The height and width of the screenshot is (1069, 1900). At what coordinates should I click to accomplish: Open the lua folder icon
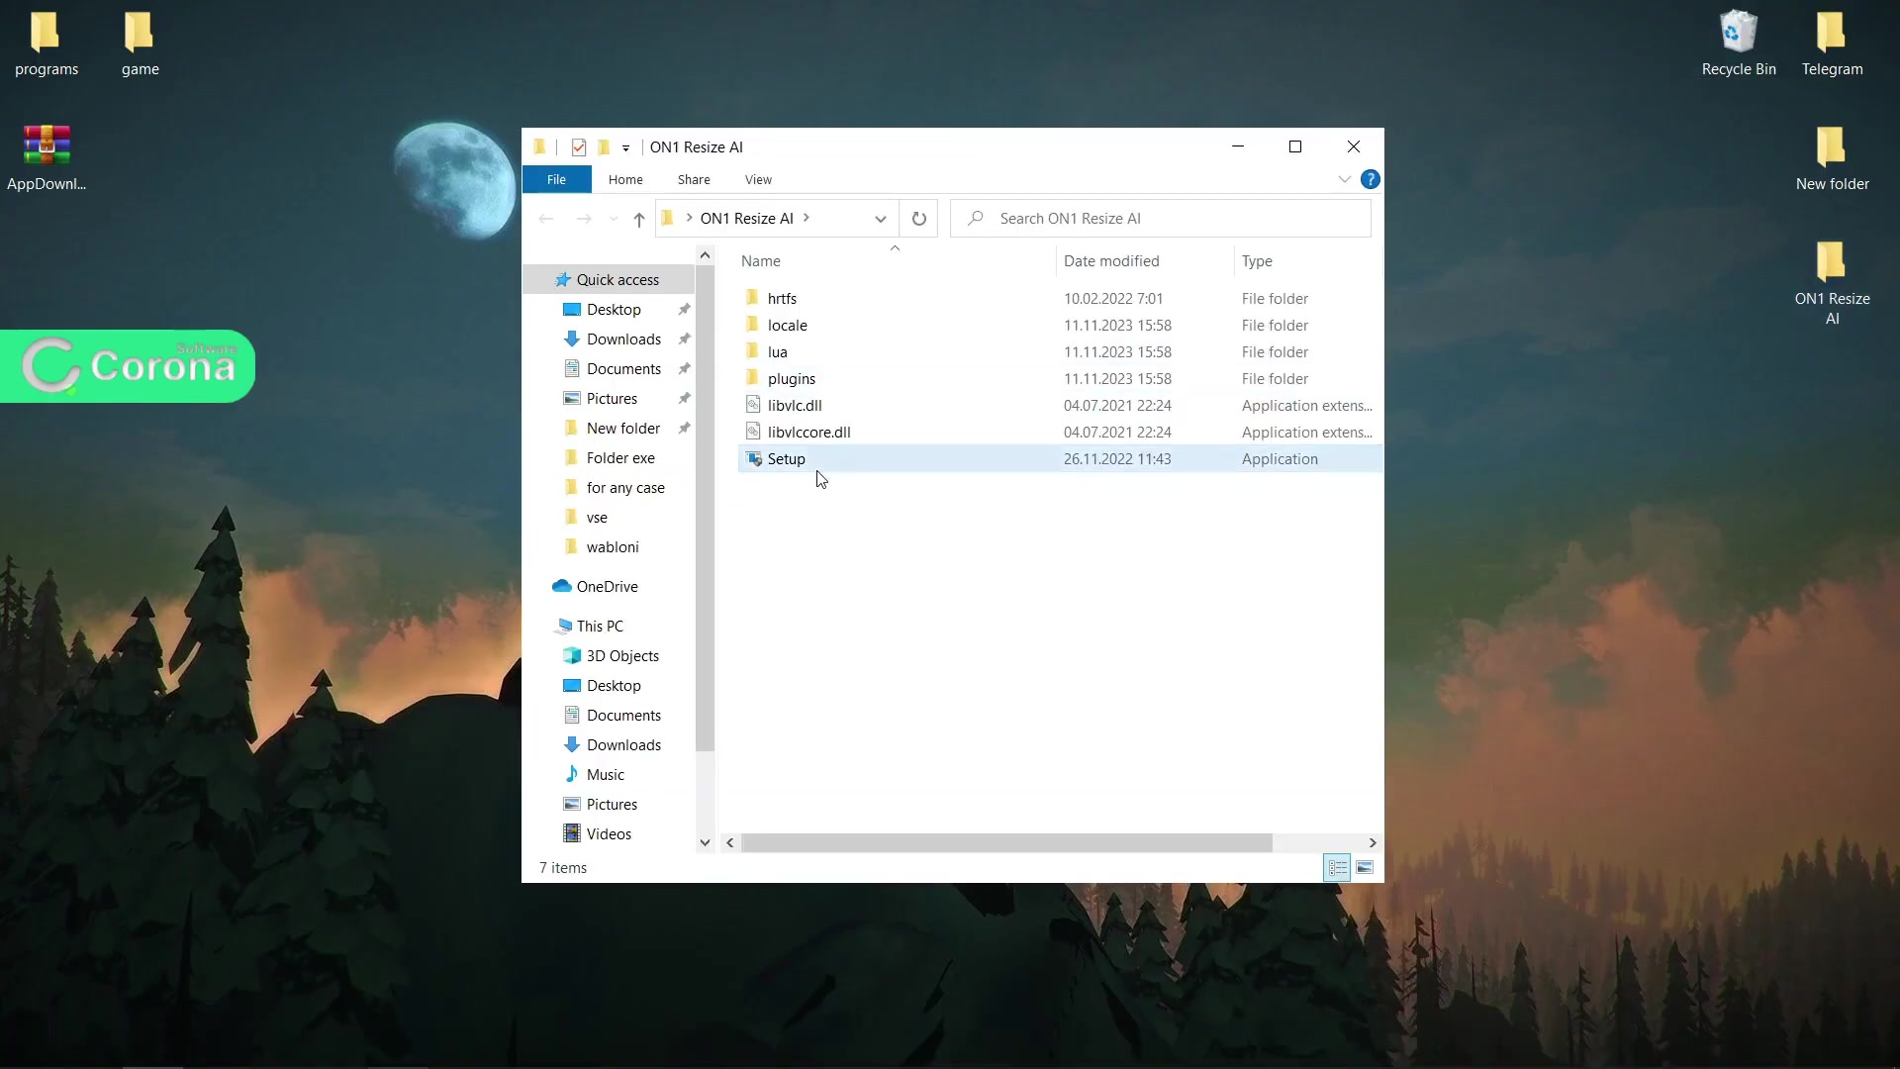point(753,351)
